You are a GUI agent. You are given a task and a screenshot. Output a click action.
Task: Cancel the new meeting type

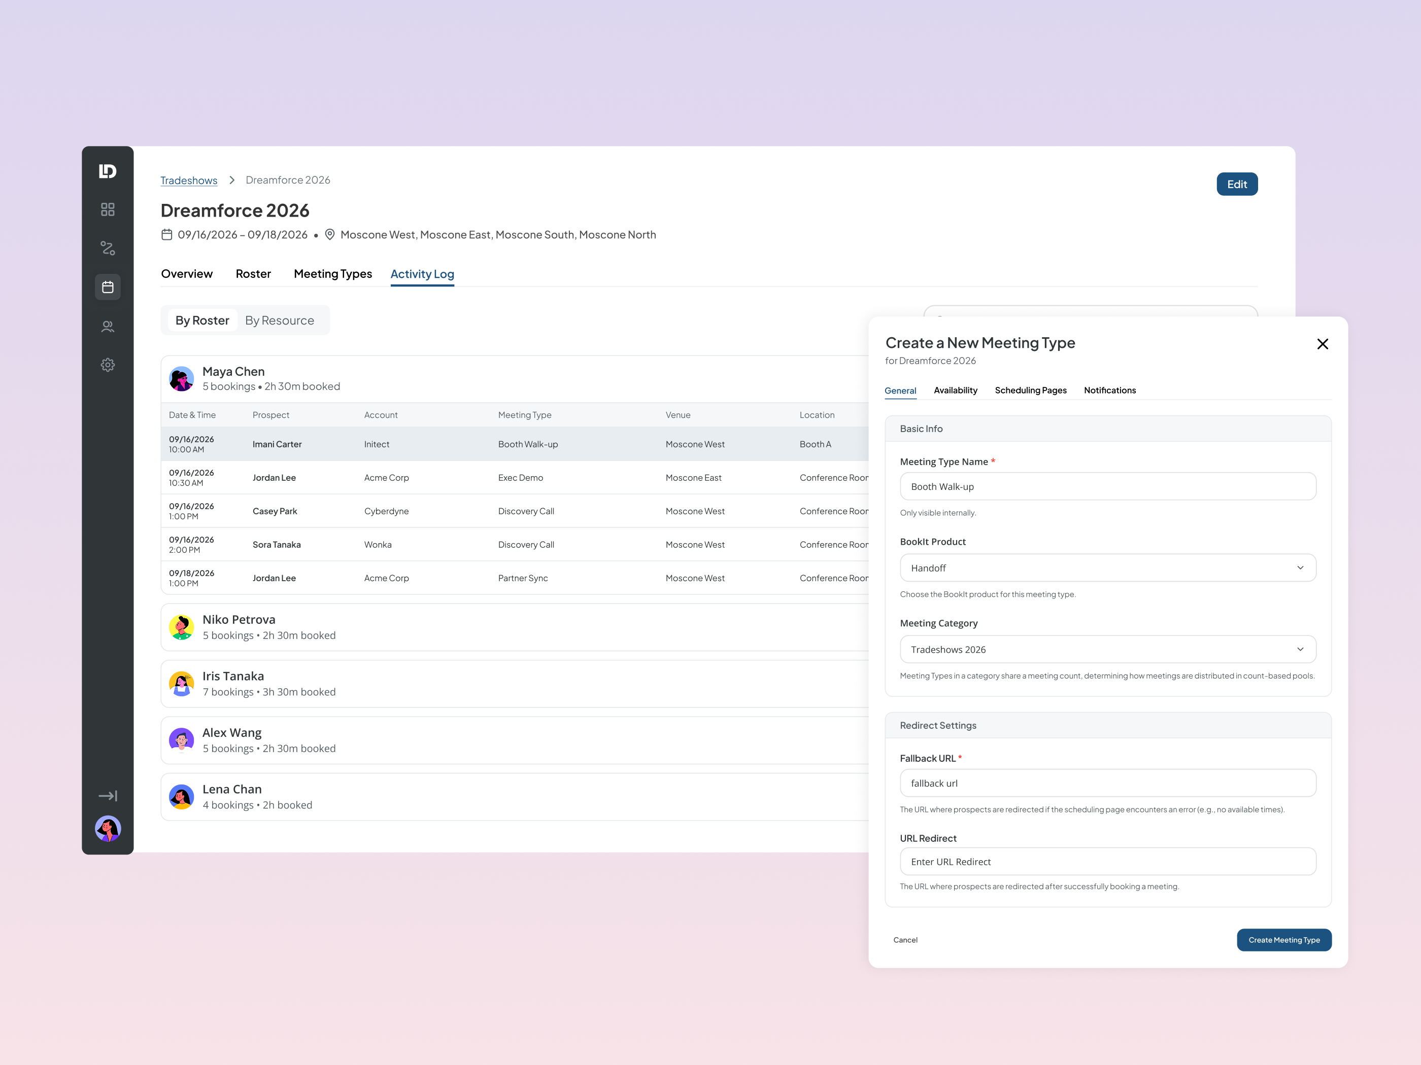click(x=905, y=940)
